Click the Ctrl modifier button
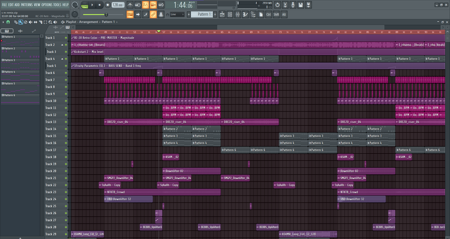 coord(268,15)
